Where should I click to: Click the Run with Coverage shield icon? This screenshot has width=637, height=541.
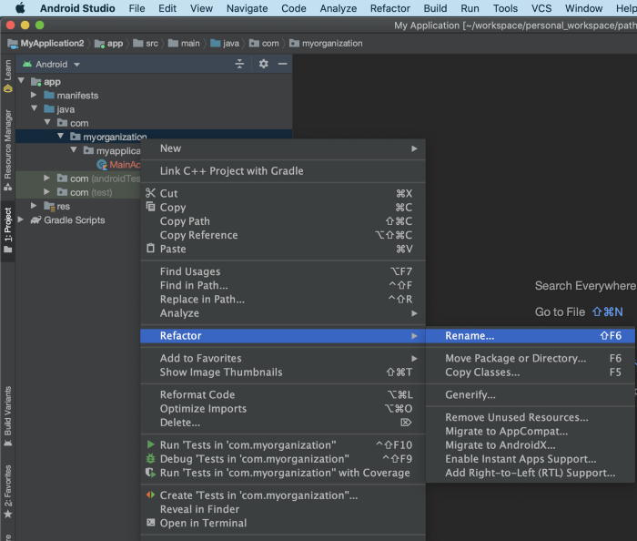tap(151, 473)
